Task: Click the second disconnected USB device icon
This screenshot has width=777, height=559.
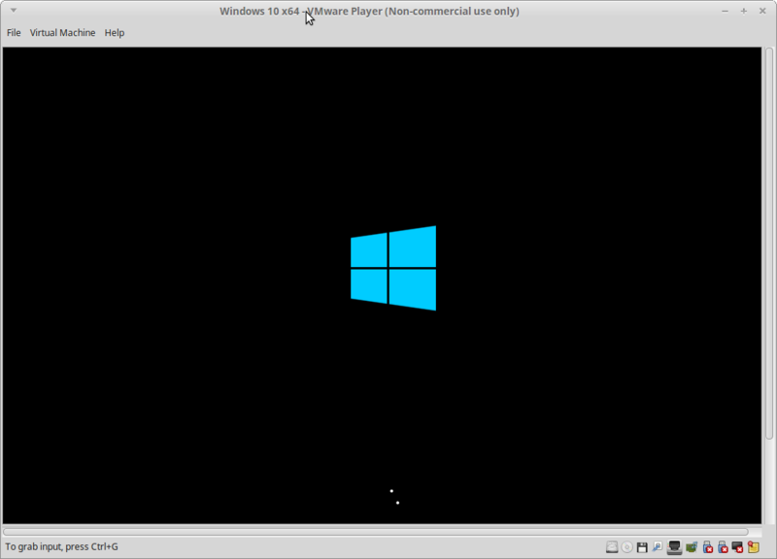Action: tap(723, 547)
